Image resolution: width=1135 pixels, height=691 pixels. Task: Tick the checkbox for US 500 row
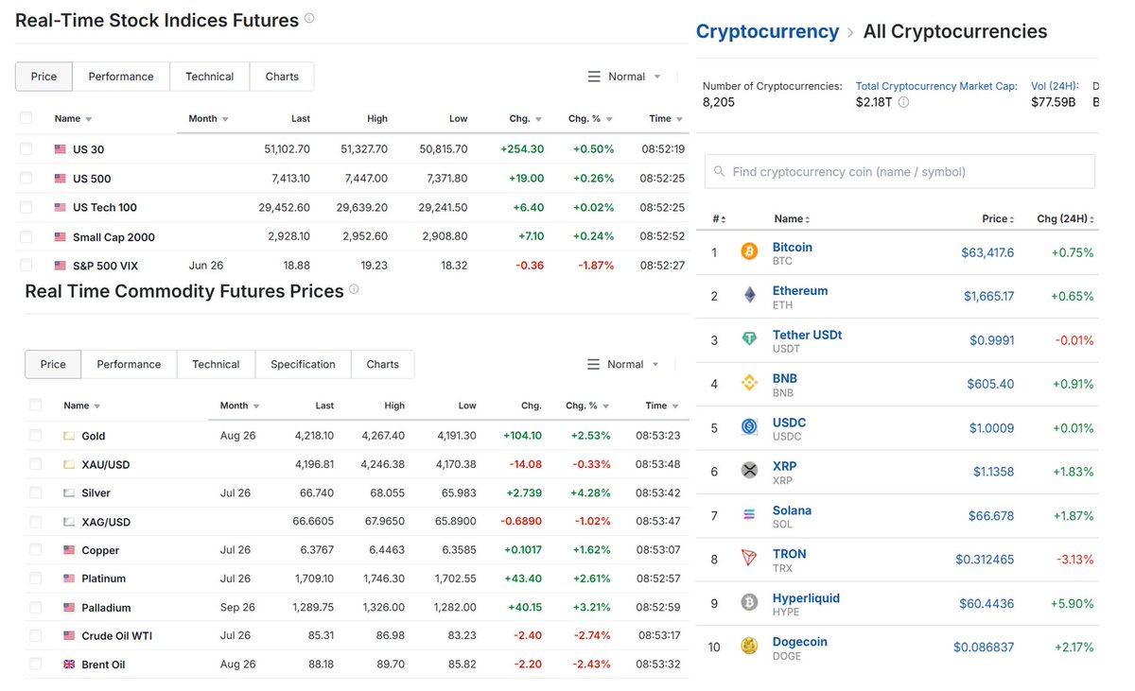click(x=26, y=178)
